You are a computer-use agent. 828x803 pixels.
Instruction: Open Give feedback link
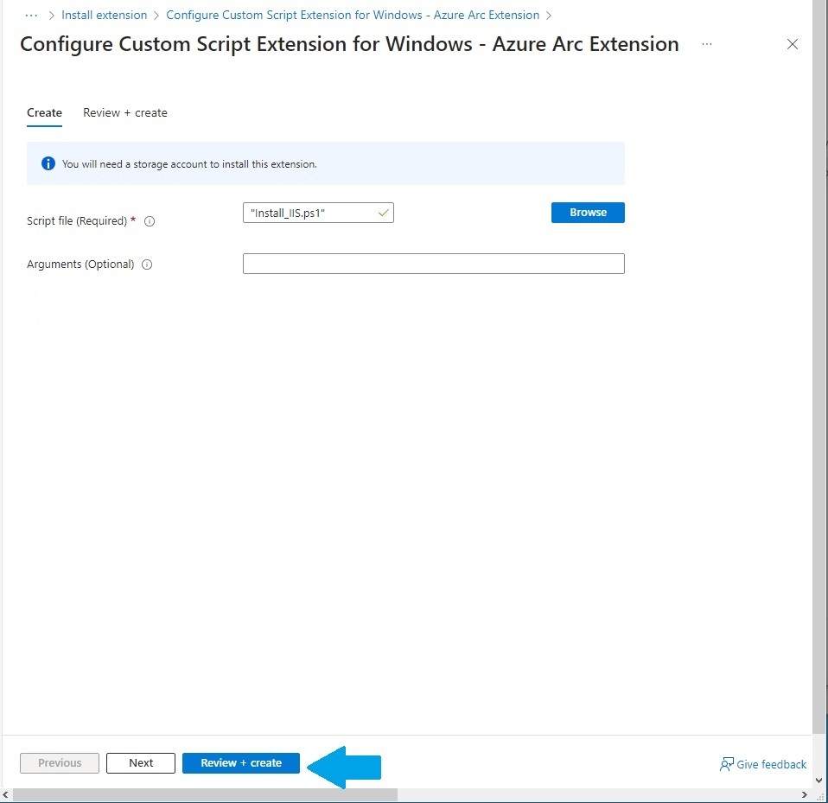click(762, 764)
